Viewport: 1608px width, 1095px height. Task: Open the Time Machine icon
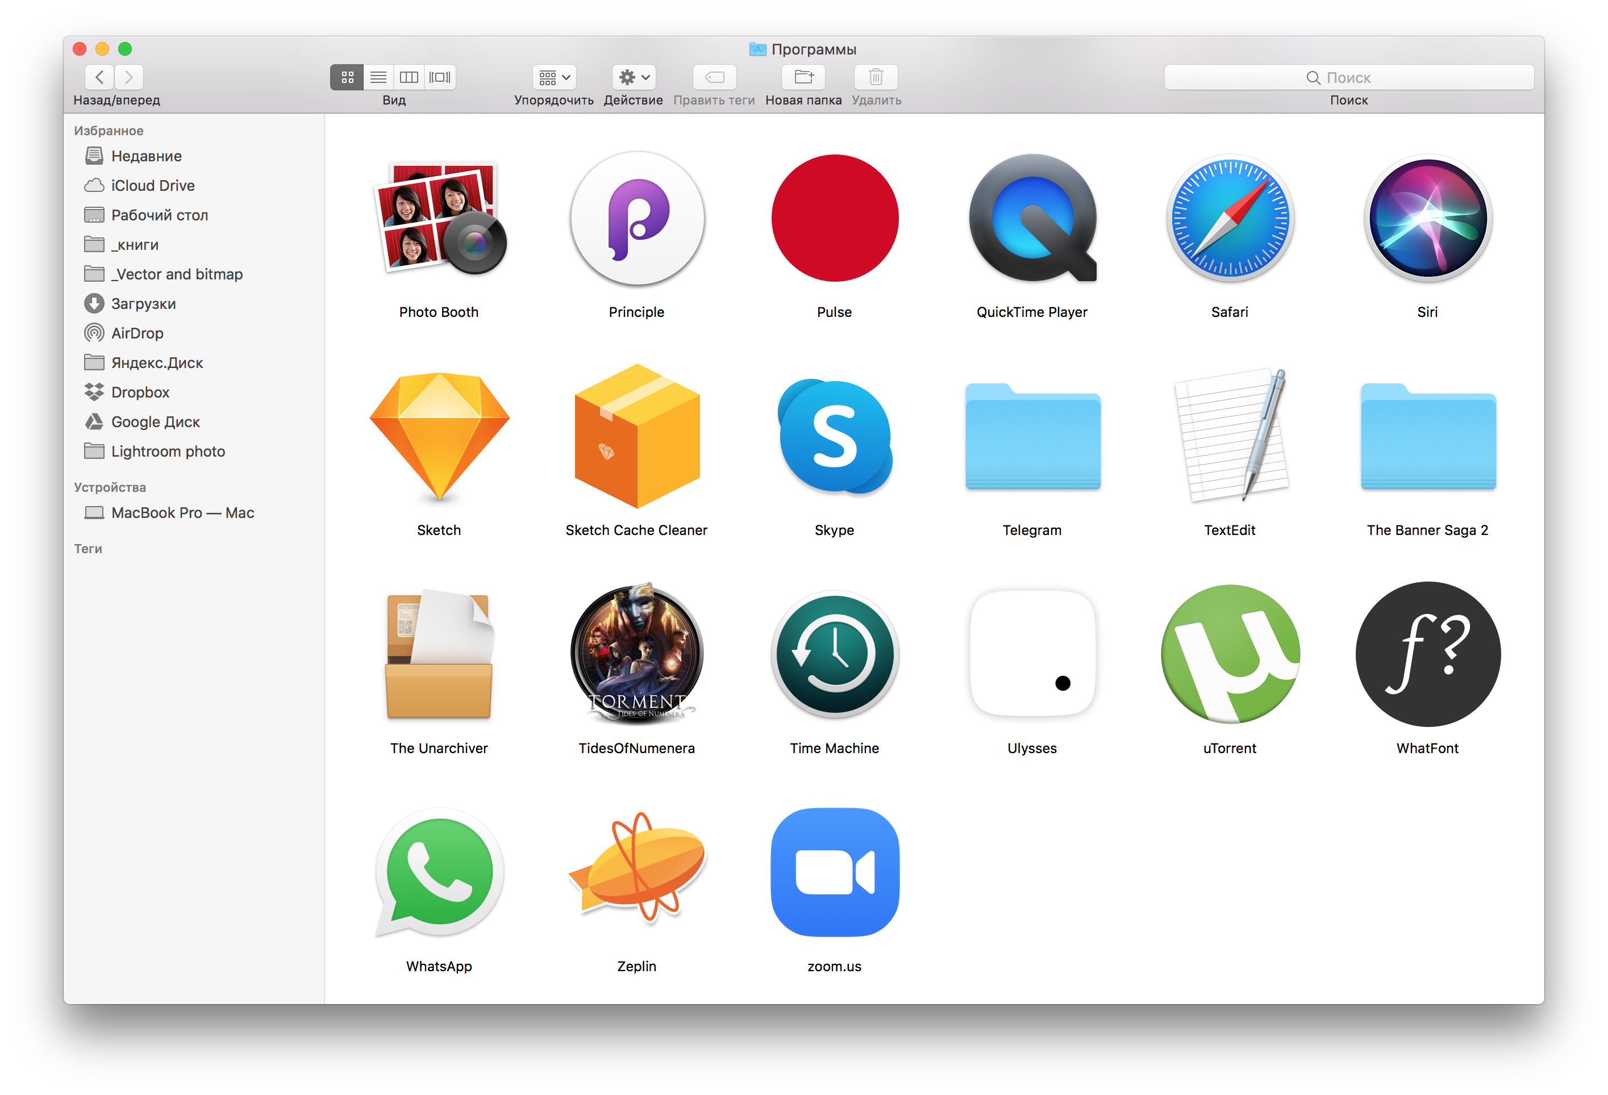pyautogui.click(x=835, y=654)
